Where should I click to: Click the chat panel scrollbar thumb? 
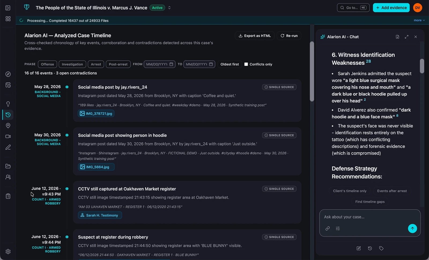click(422, 66)
